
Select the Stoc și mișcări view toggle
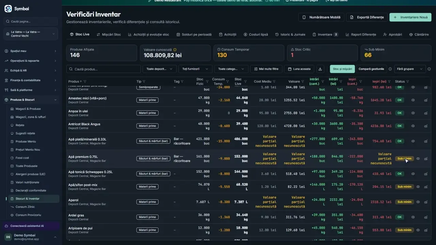tap(342, 69)
